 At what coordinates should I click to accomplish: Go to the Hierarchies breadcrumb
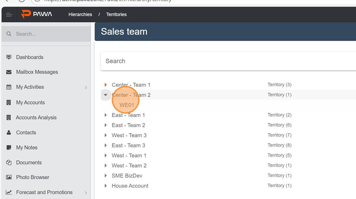click(x=80, y=15)
